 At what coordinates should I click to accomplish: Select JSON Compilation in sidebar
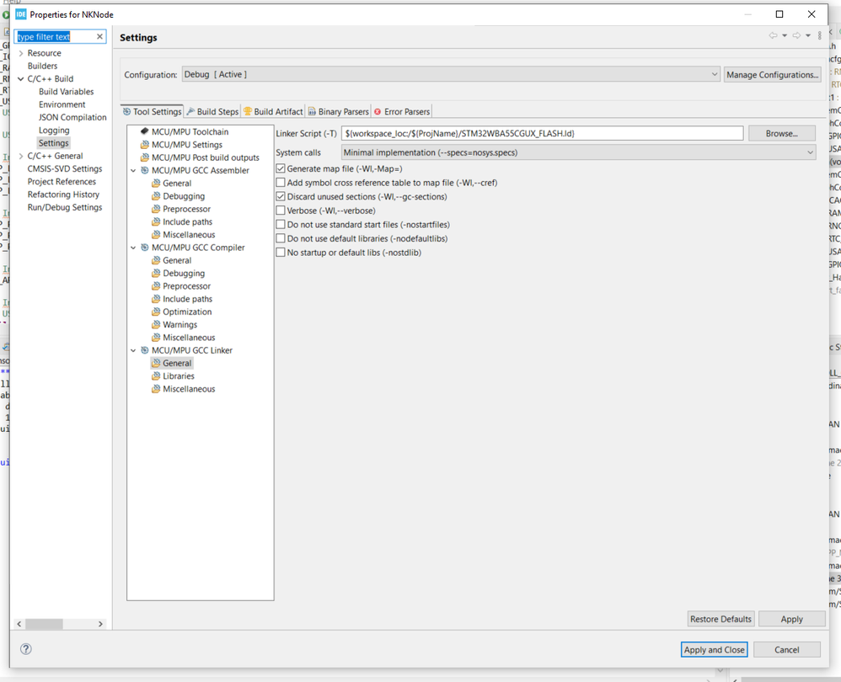pyautogui.click(x=72, y=117)
